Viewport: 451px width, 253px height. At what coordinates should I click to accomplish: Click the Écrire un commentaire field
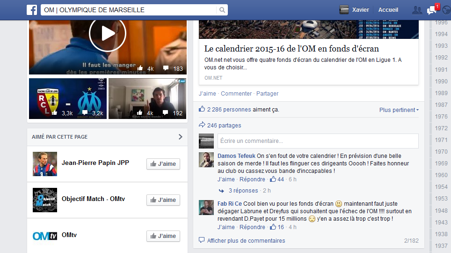click(x=318, y=141)
